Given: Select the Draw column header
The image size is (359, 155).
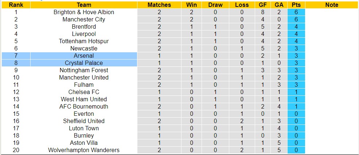Looking at the screenshot, I should coord(215,5).
